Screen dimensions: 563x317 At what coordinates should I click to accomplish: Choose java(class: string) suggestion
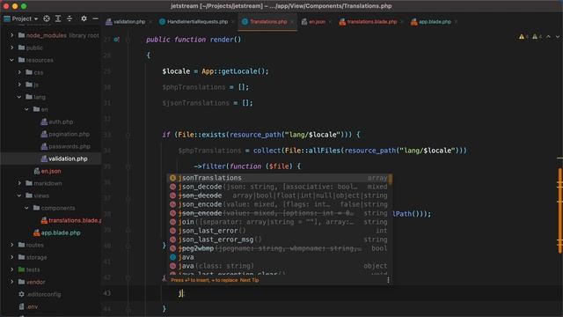tap(279, 266)
